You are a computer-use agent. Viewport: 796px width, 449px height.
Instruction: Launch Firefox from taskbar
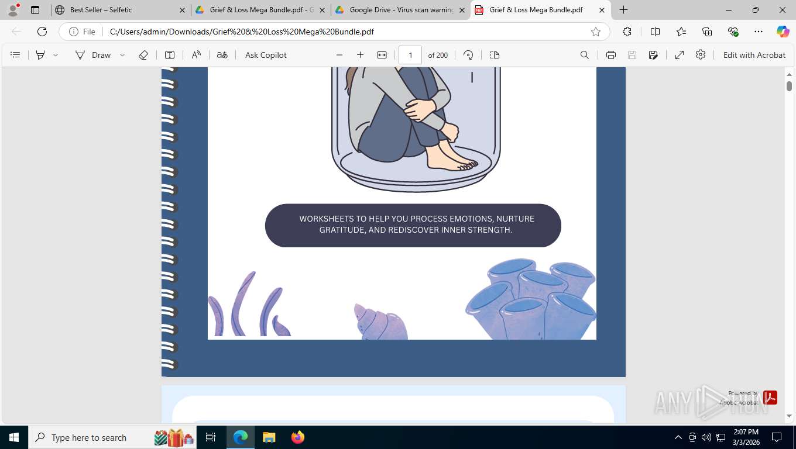297,437
